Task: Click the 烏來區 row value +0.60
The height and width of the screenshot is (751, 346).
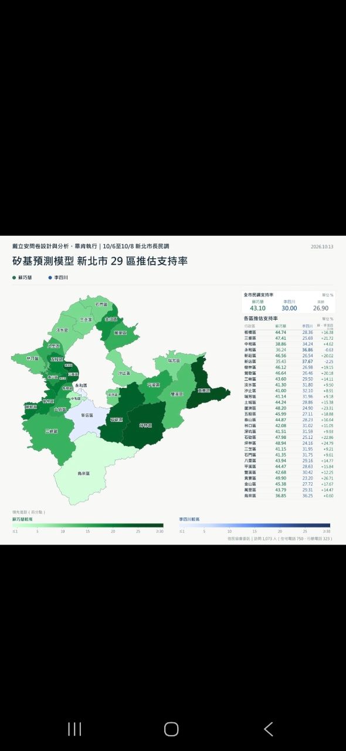Action: click(328, 496)
